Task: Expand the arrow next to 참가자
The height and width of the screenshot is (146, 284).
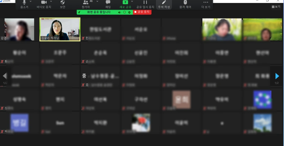Action: [x=97, y=1]
